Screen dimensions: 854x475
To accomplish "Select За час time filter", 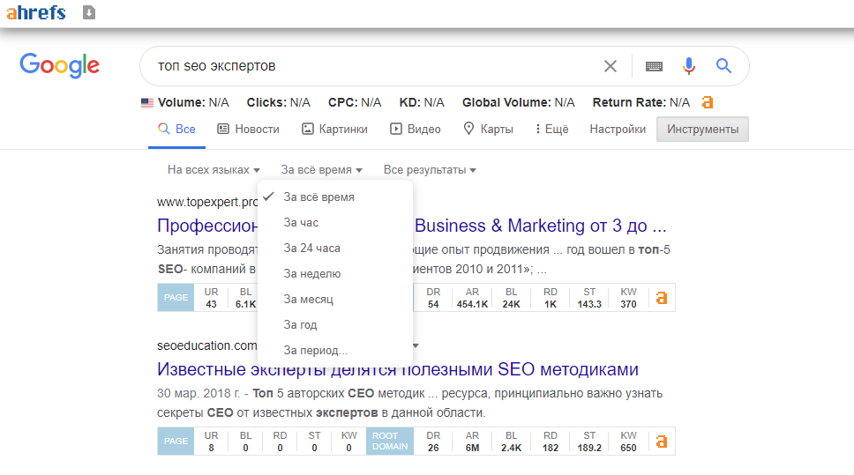I will [335, 223].
